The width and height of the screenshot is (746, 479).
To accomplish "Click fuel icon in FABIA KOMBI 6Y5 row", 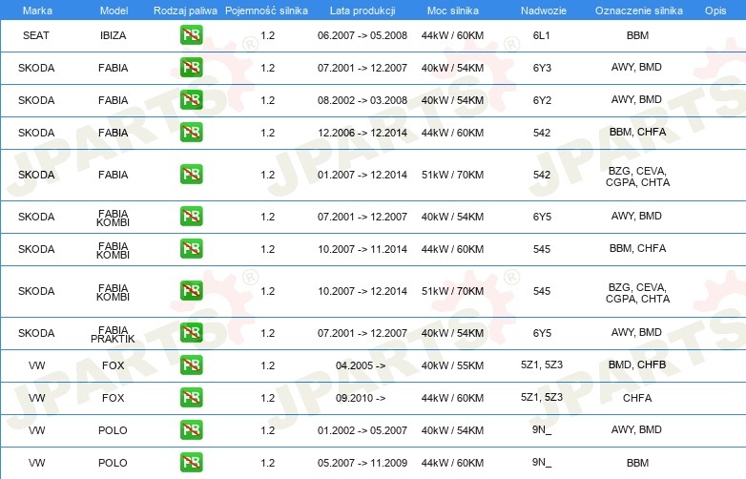I will (x=191, y=216).
